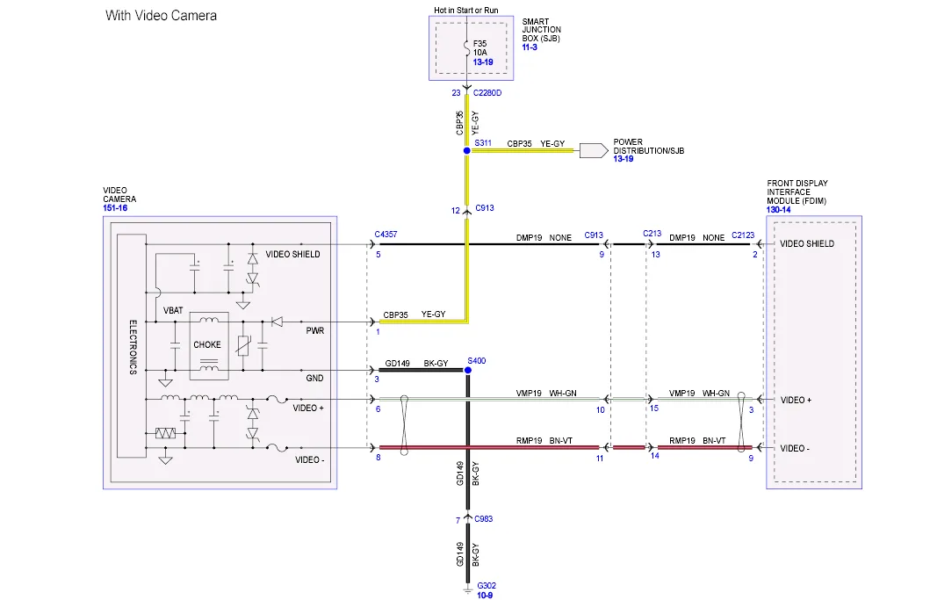This screenshot has height=600, width=930.
Task: Click the F35 10A fuse label
Action: (x=479, y=48)
